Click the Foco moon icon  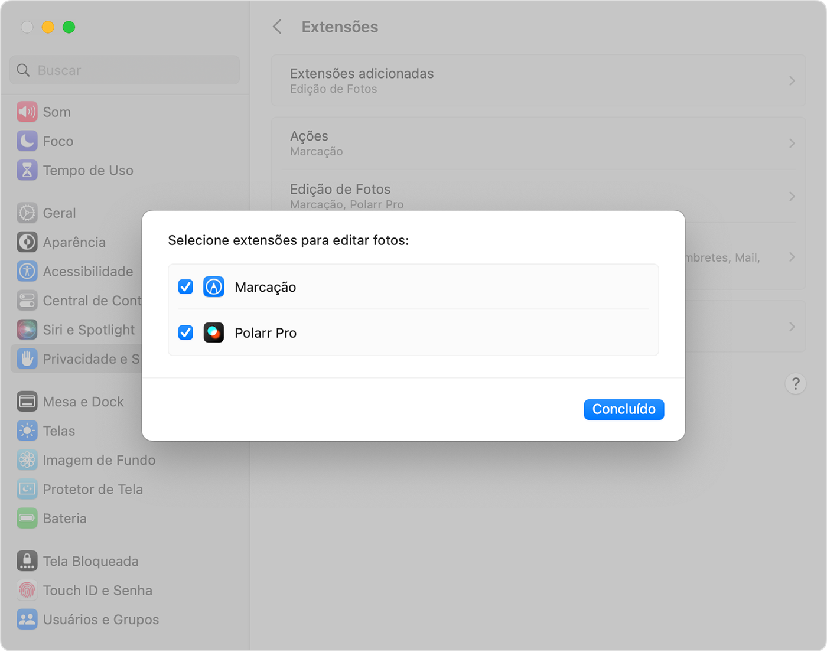click(27, 141)
